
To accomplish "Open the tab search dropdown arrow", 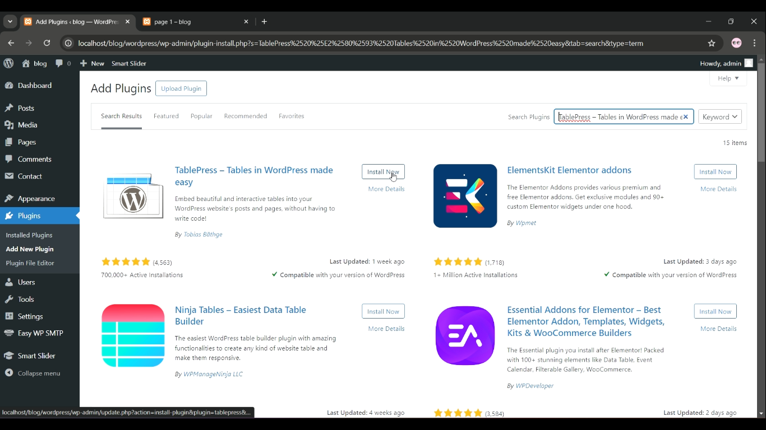I will [10, 22].
